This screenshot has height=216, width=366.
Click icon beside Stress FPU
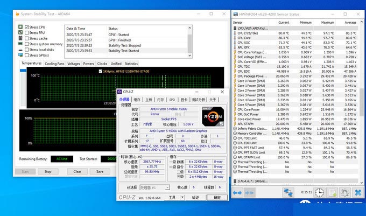[x=20, y=32]
